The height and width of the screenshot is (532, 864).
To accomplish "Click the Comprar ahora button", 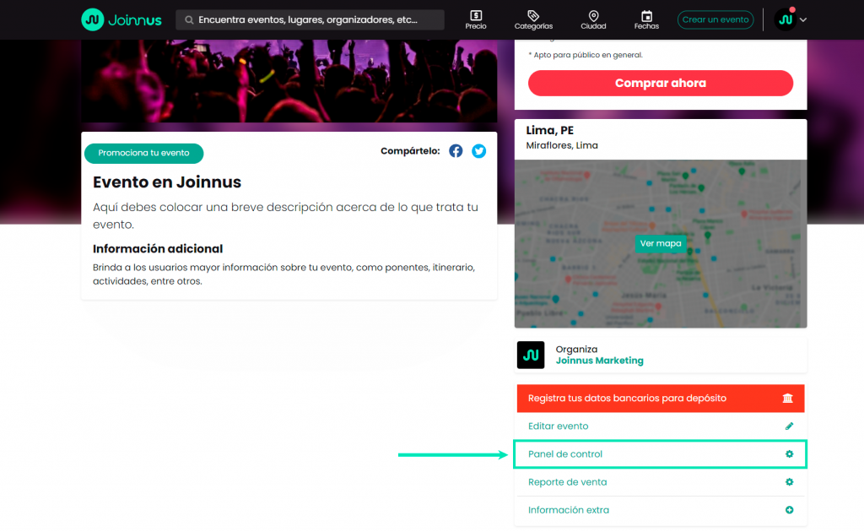I will coord(661,83).
